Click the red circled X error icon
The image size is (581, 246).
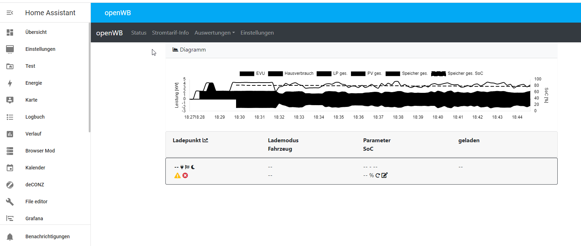tap(185, 175)
